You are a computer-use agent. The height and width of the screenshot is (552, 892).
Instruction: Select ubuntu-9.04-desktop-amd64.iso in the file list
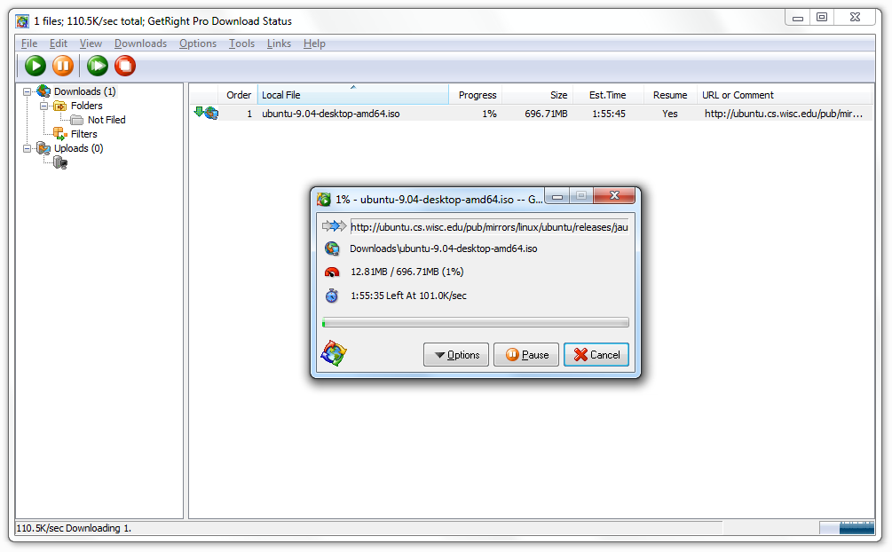pyautogui.click(x=330, y=114)
